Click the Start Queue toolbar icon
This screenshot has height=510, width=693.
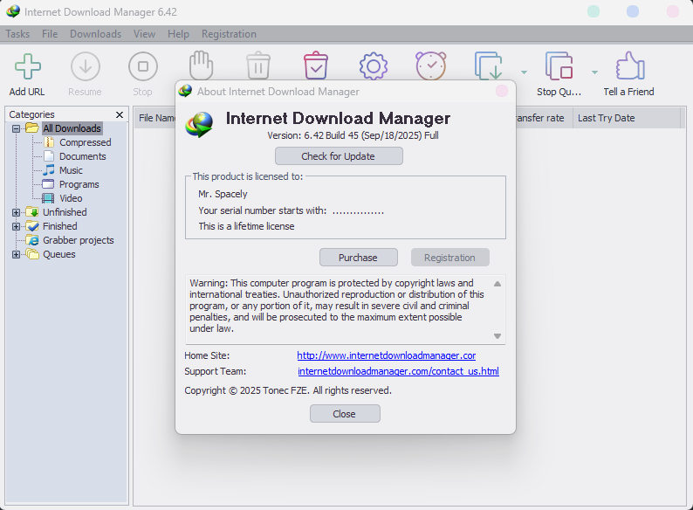click(x=489, y=65)
